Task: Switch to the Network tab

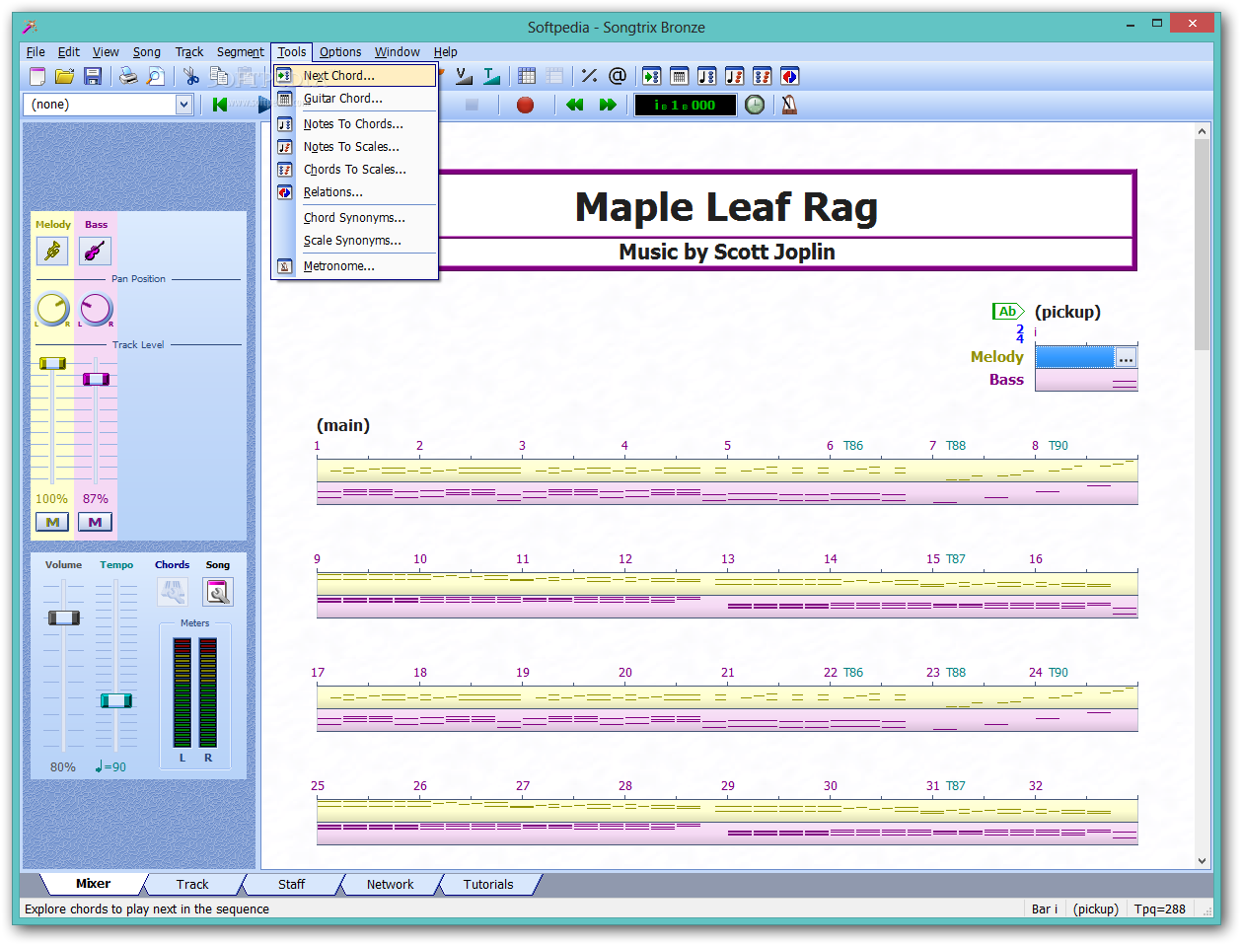Action: [x=391, y=885]
